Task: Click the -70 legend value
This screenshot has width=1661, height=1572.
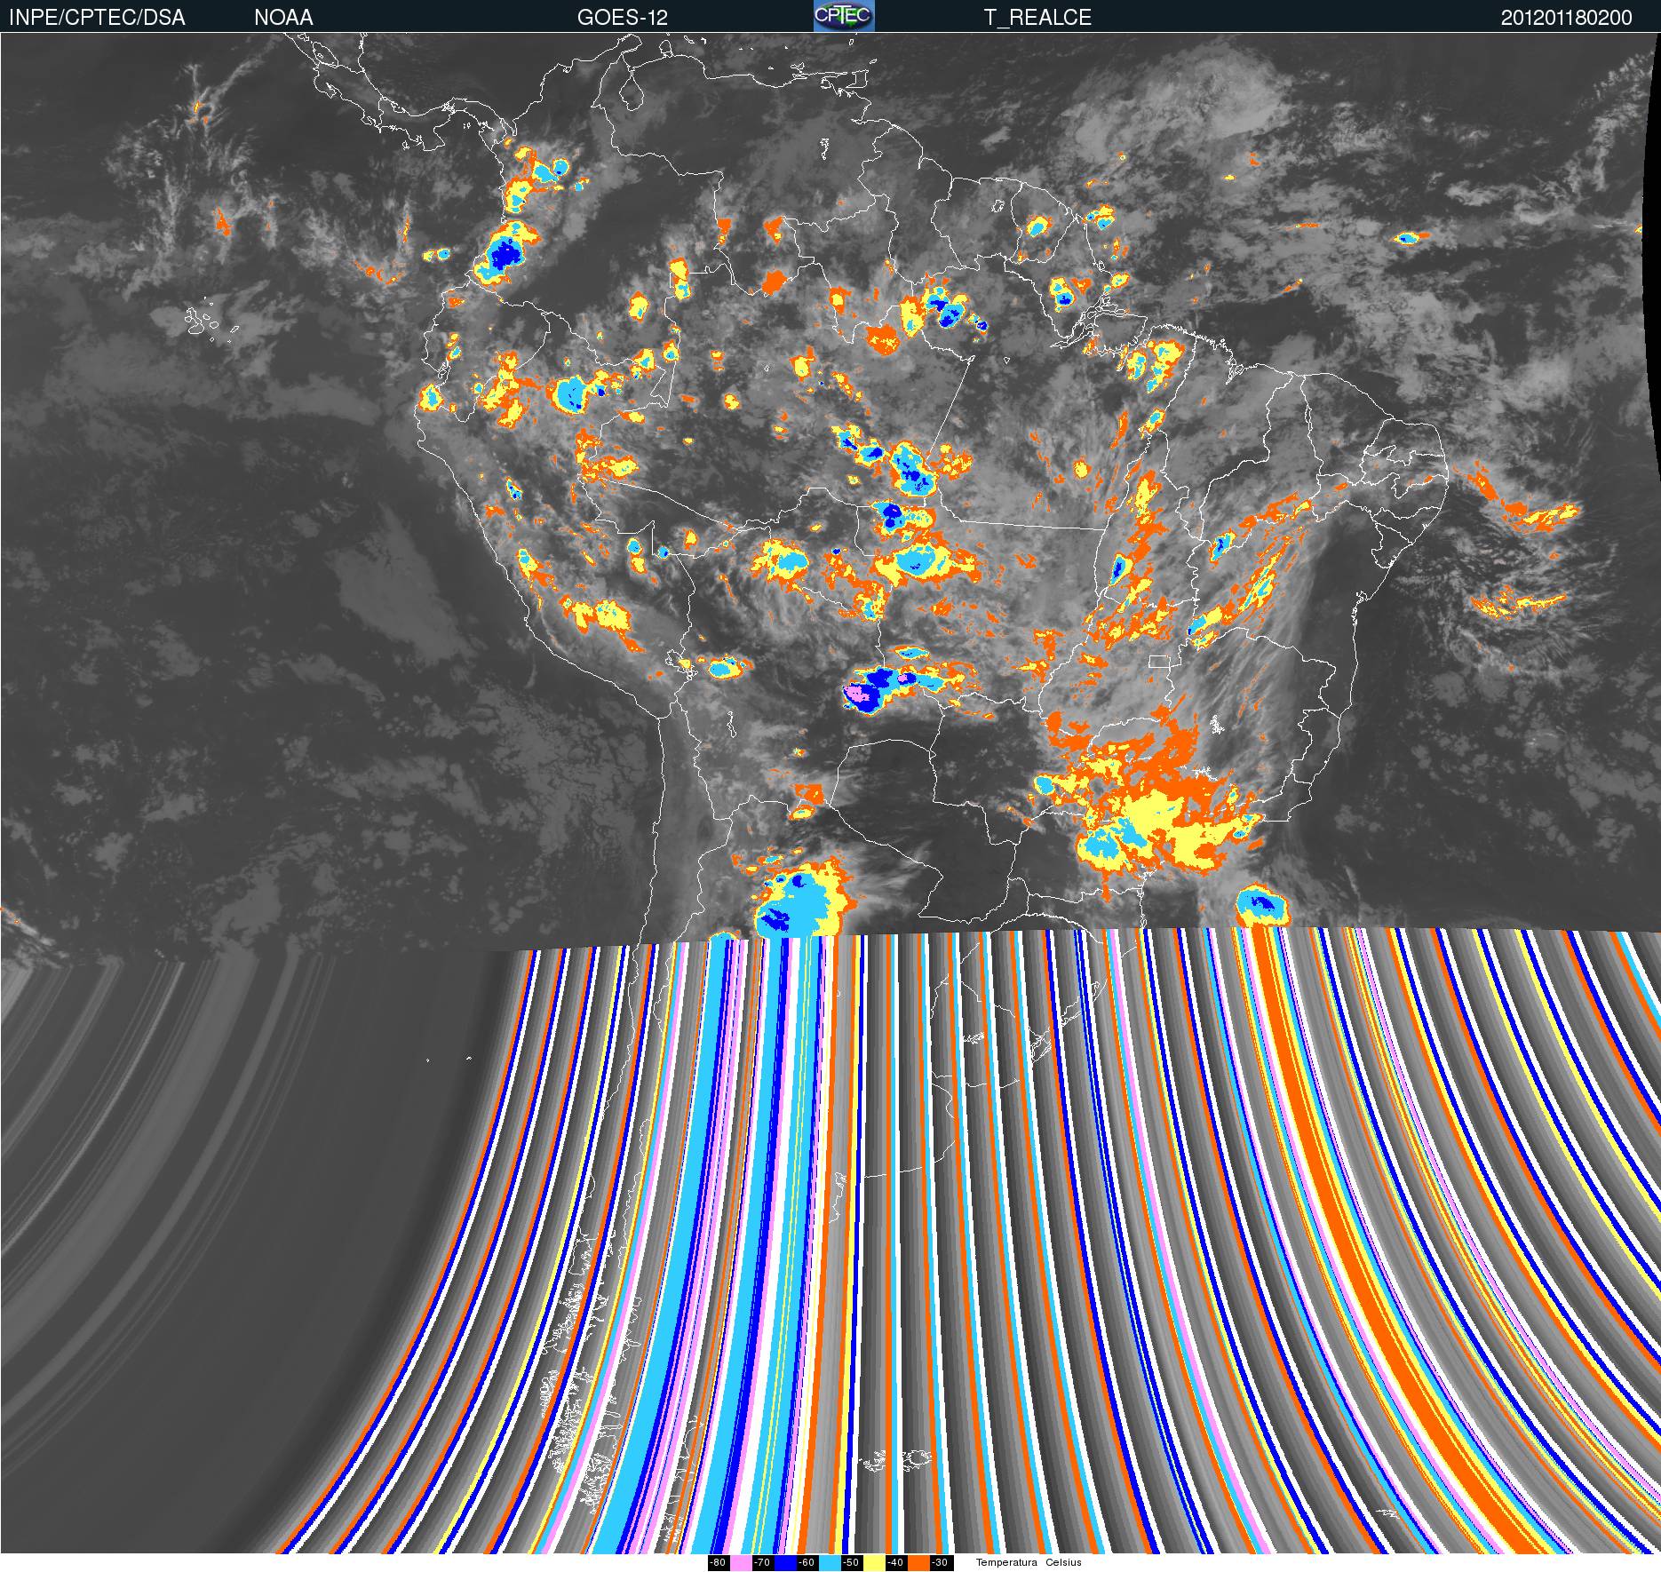Action: tap(763, 1563)
